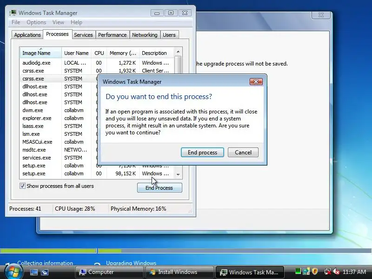Screen dimensions: 372x279
Task: Select explorer.exe in process list
Action: click(59, 118)
